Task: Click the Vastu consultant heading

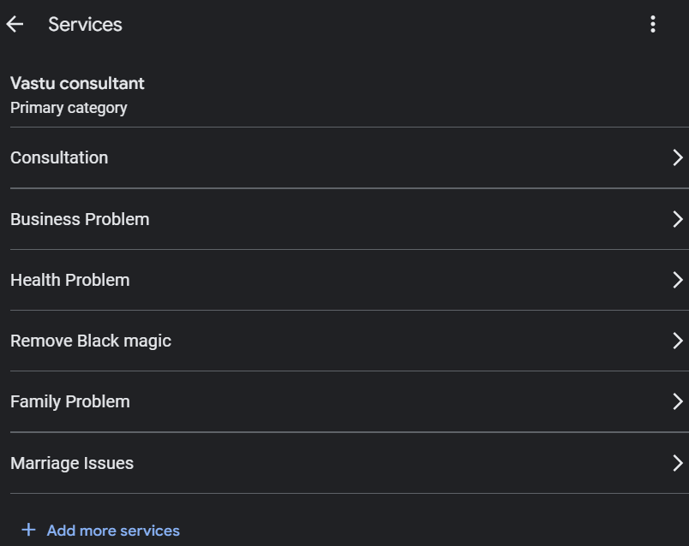Action: pos(77,83)
